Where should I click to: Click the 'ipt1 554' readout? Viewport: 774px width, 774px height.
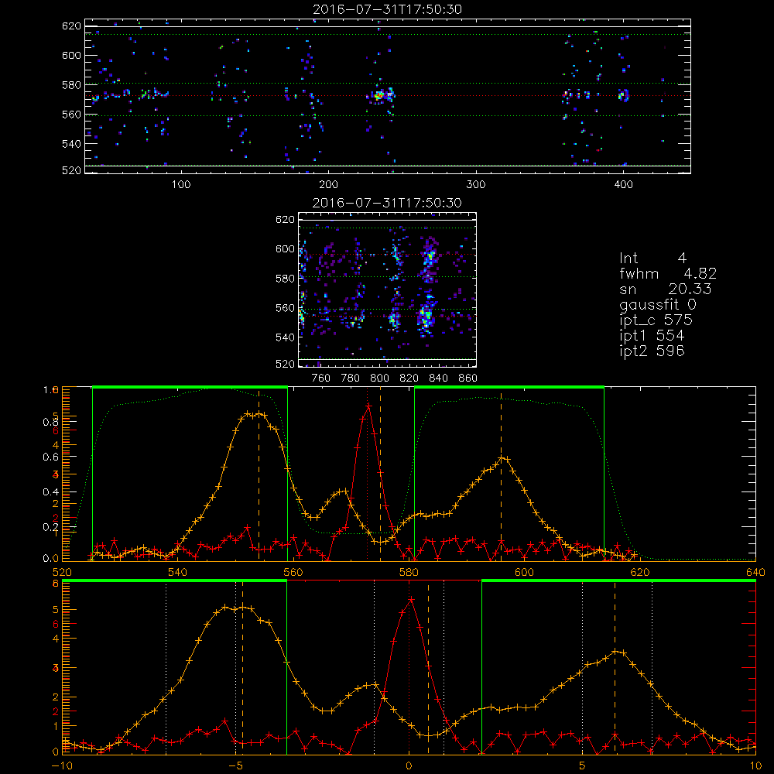[652, 336]
